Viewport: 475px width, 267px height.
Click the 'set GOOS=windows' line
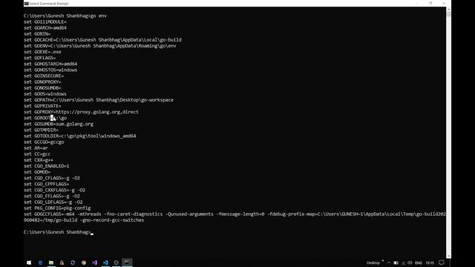[45, 94]
